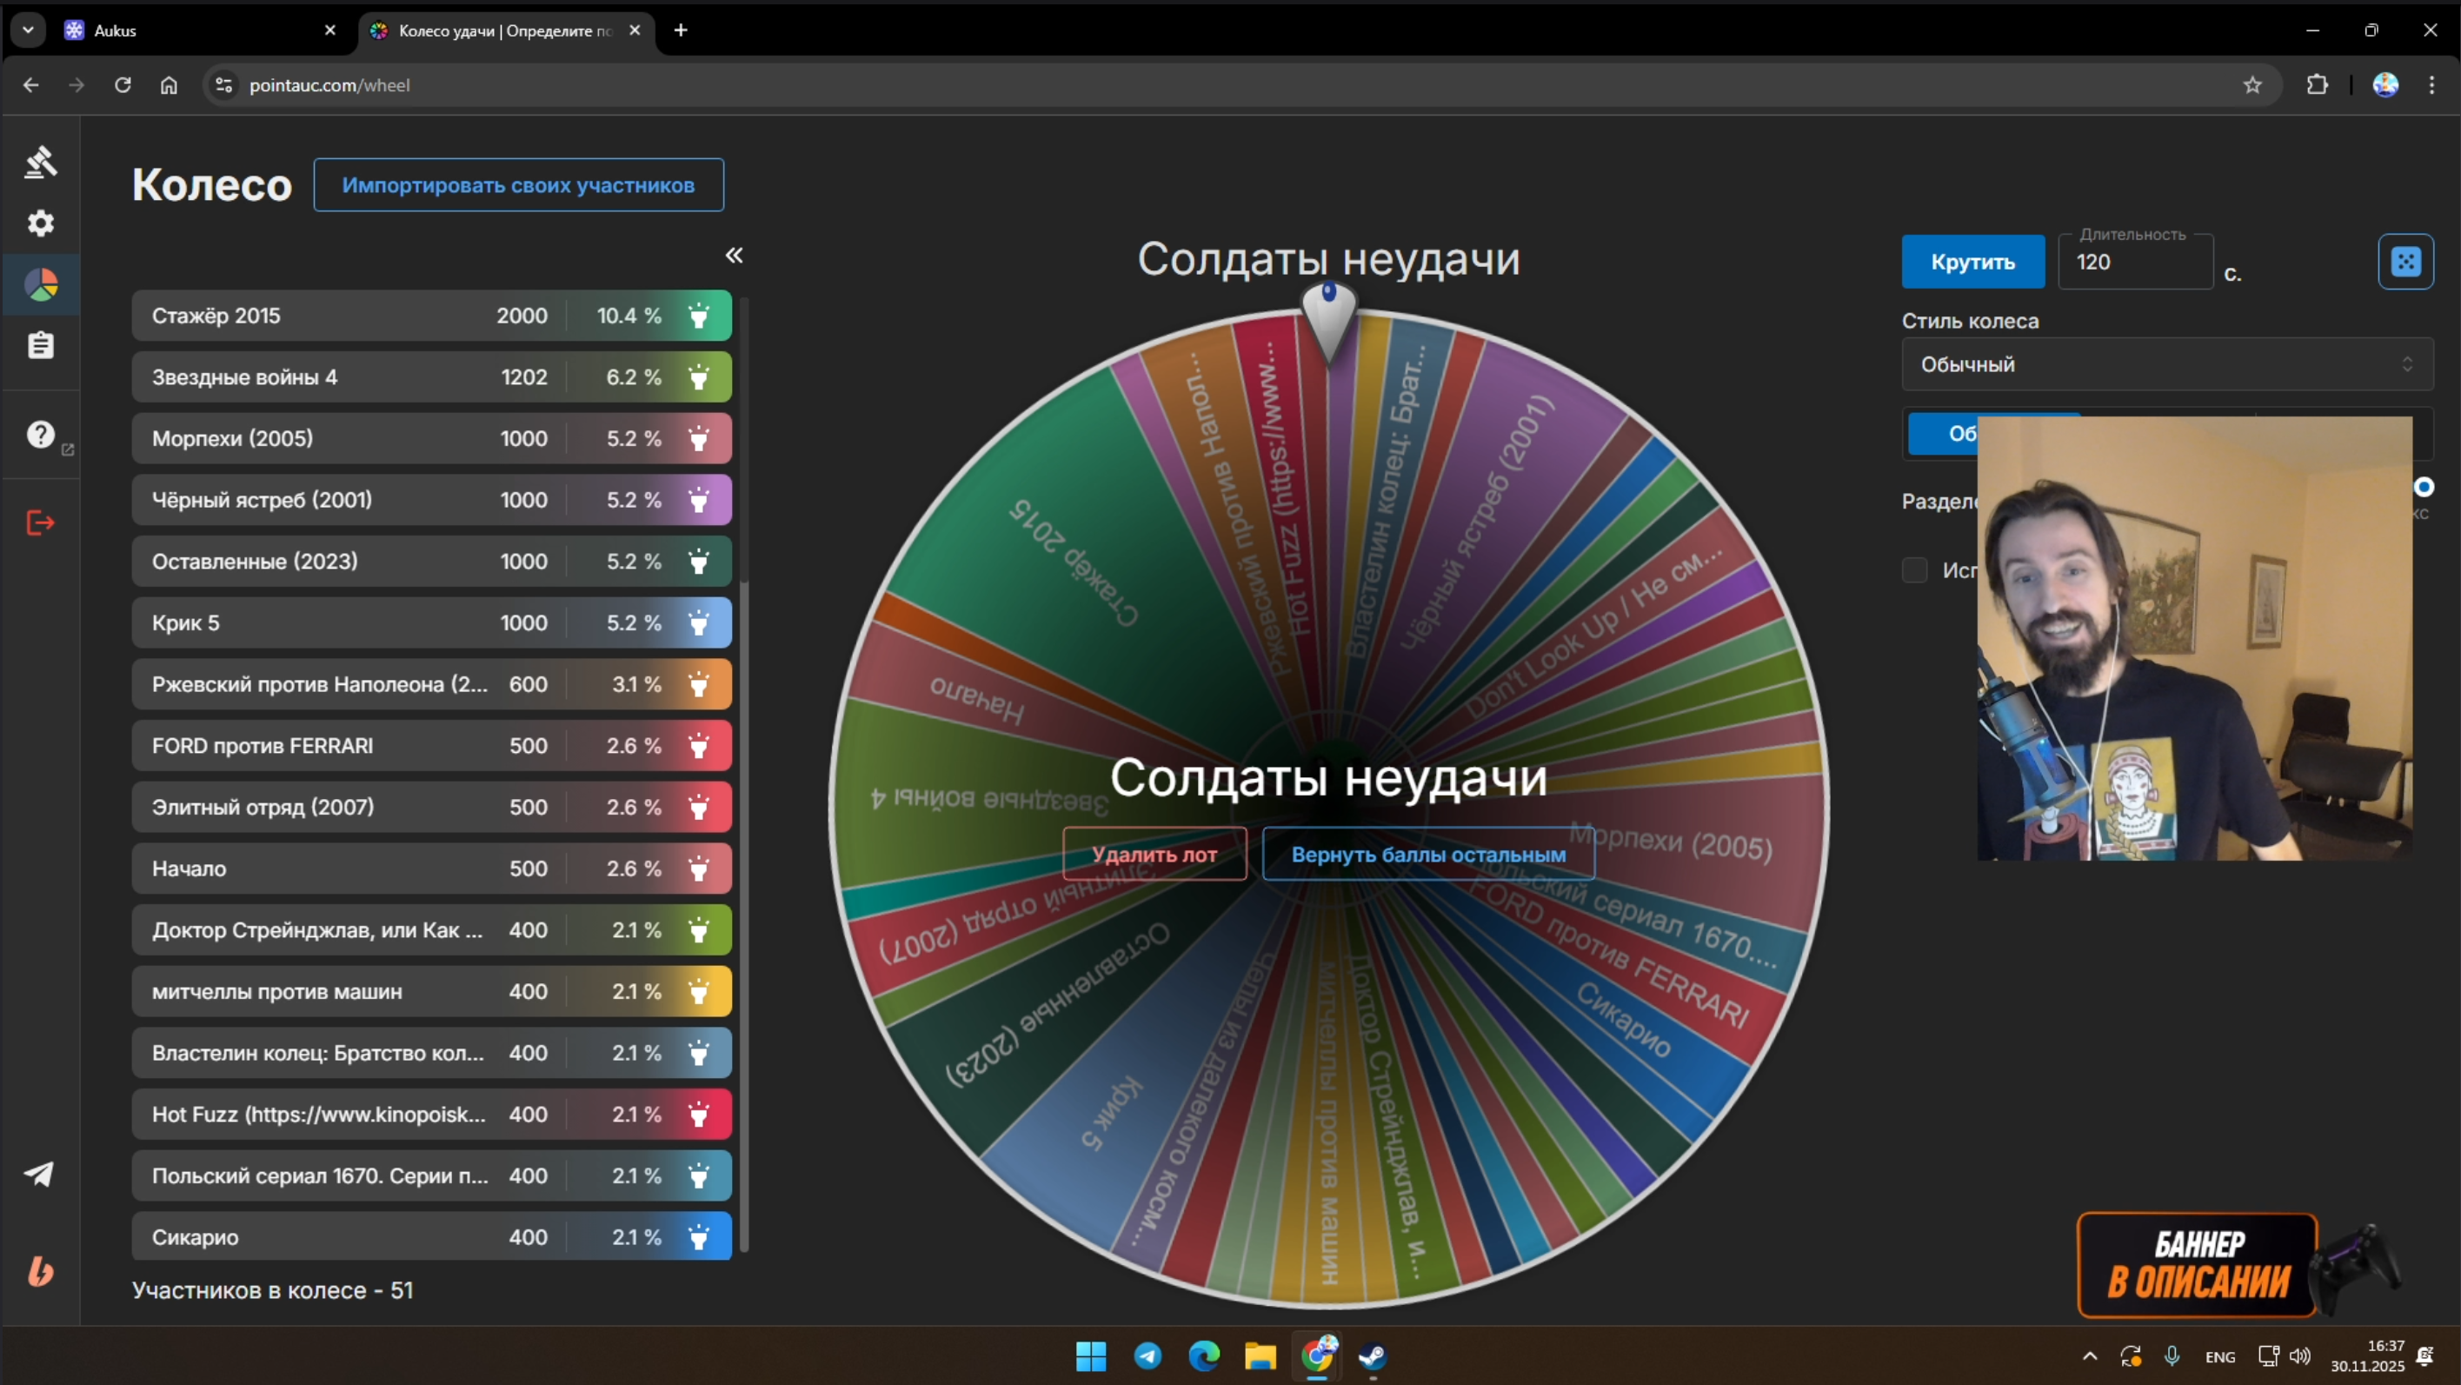Click the random dice button near duration

2404,261
